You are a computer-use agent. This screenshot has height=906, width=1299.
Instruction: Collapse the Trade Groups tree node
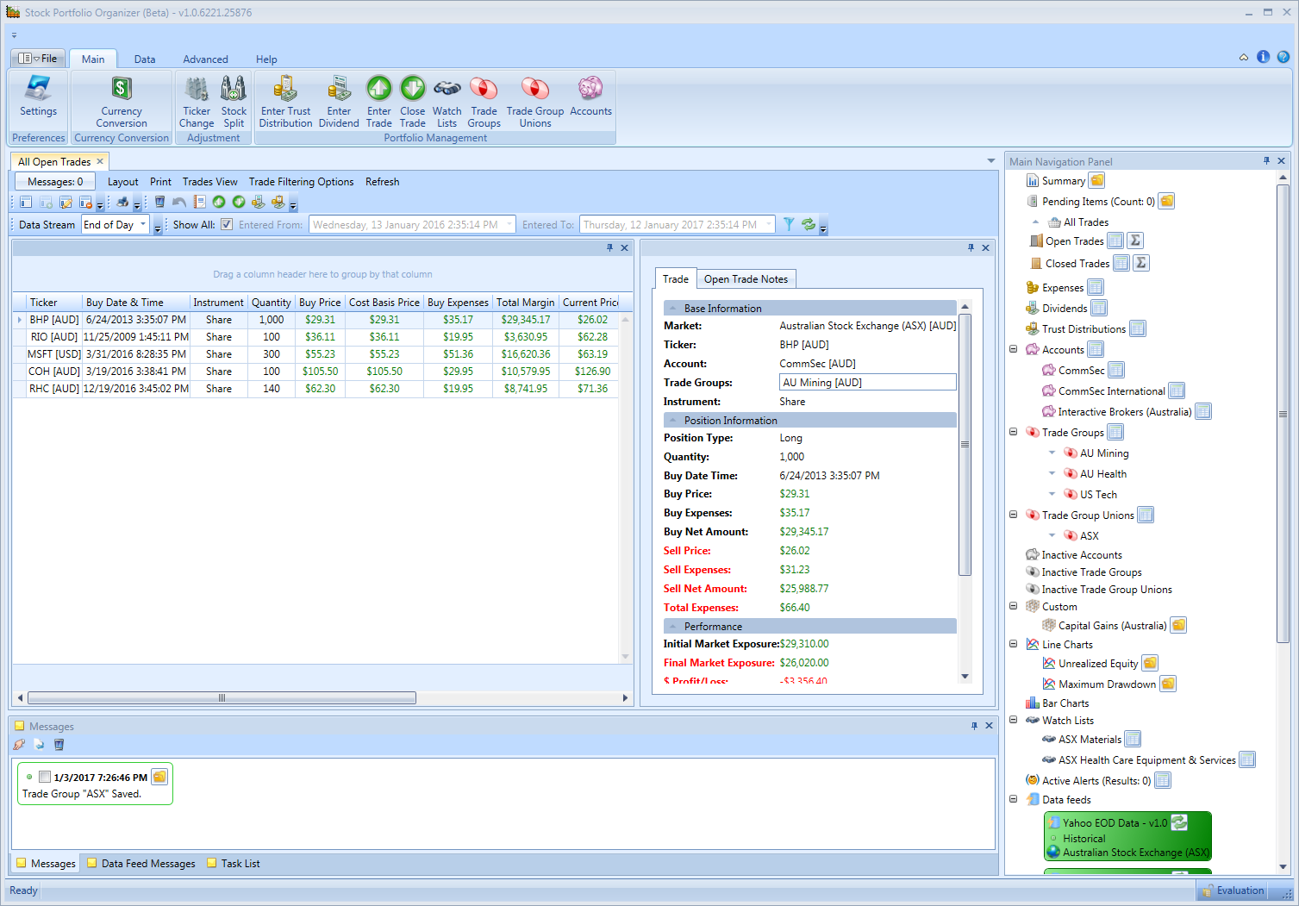[1013, 432]
